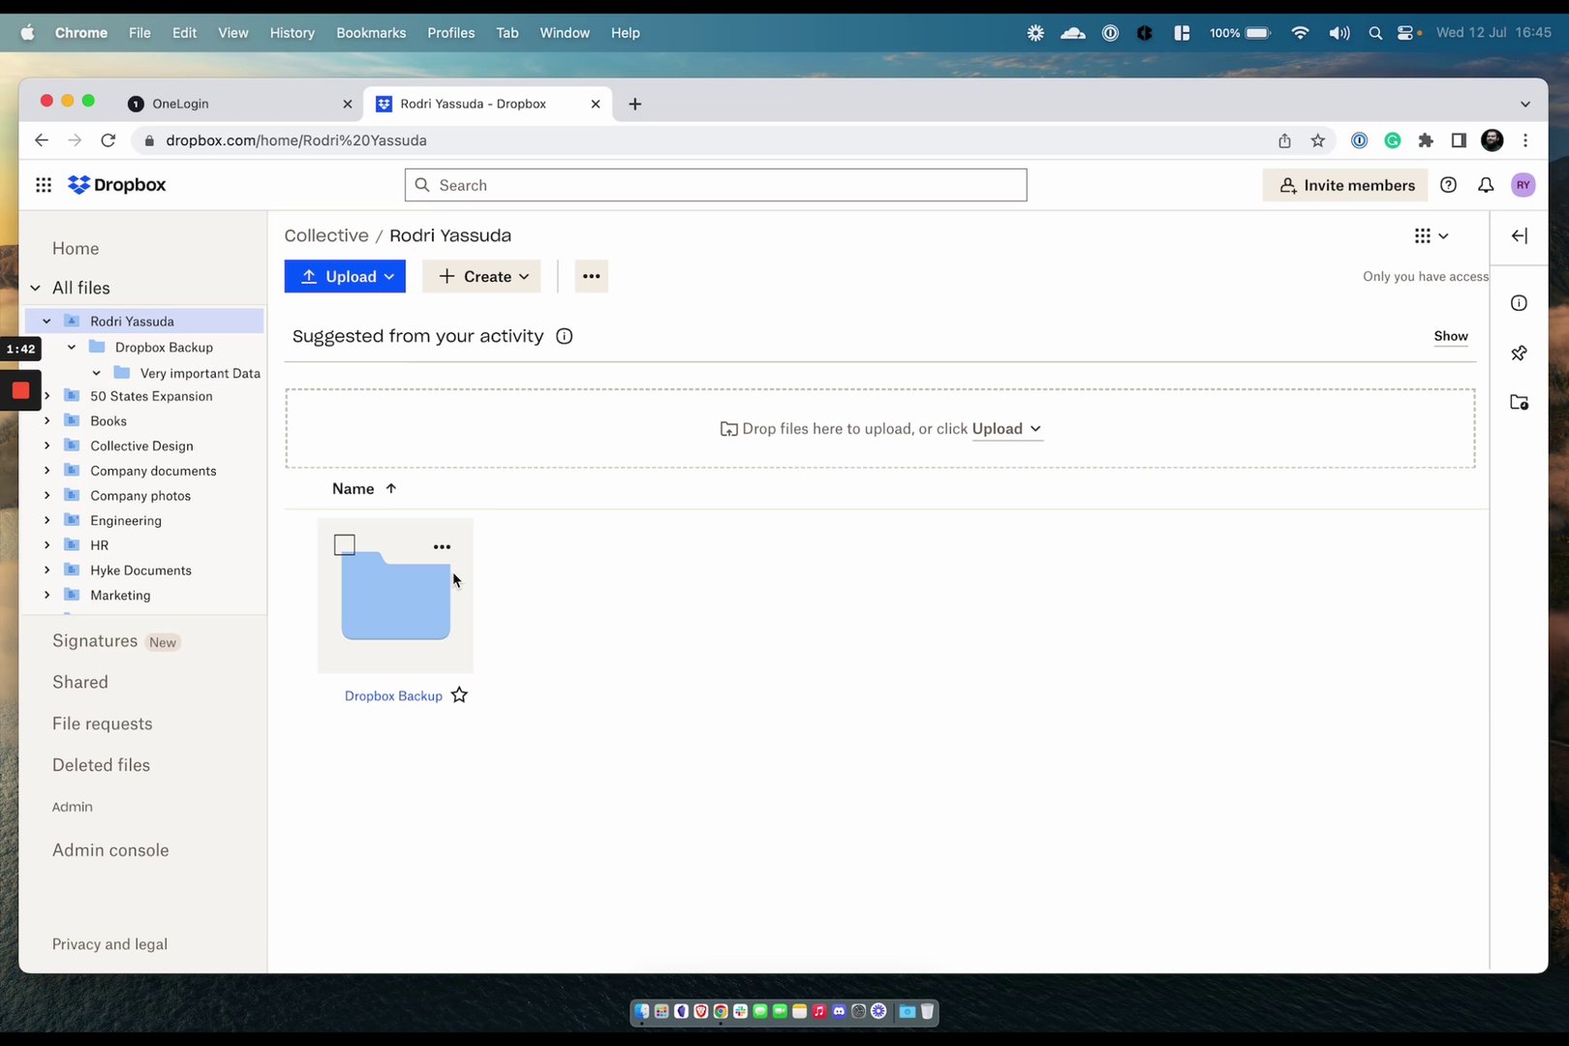The height and width of the screenshot is (1046, 1569).
Task: Open the ellipsis menu beside Create
Action: pyautogui.click(x=591, y=276)
